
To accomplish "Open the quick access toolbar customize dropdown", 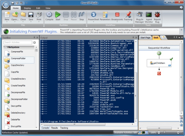I will click(x=27, y=3).
